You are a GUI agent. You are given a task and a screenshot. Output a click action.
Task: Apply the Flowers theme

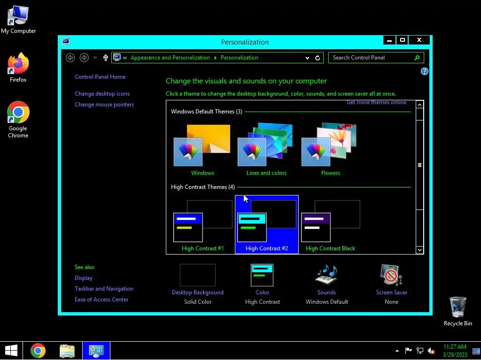pos(330,150)
